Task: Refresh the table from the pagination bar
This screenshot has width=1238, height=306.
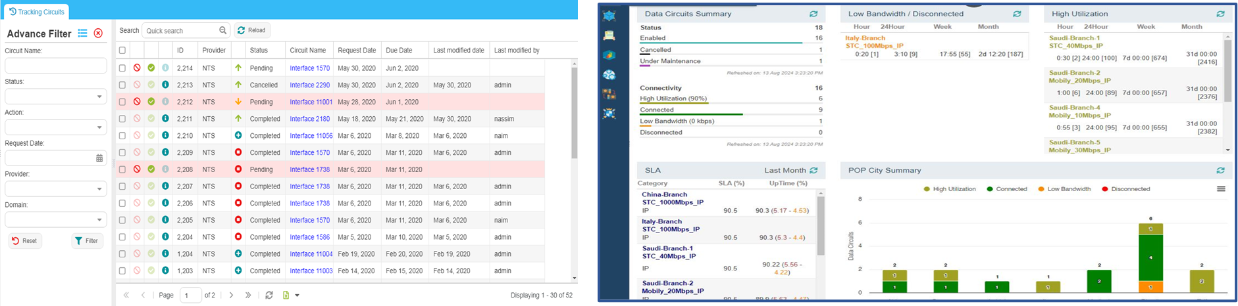Action: (269, 295)
